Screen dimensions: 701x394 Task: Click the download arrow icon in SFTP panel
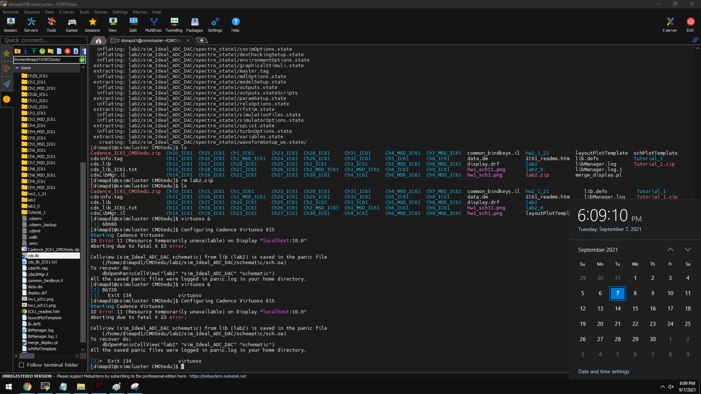(x=26, y=51)
